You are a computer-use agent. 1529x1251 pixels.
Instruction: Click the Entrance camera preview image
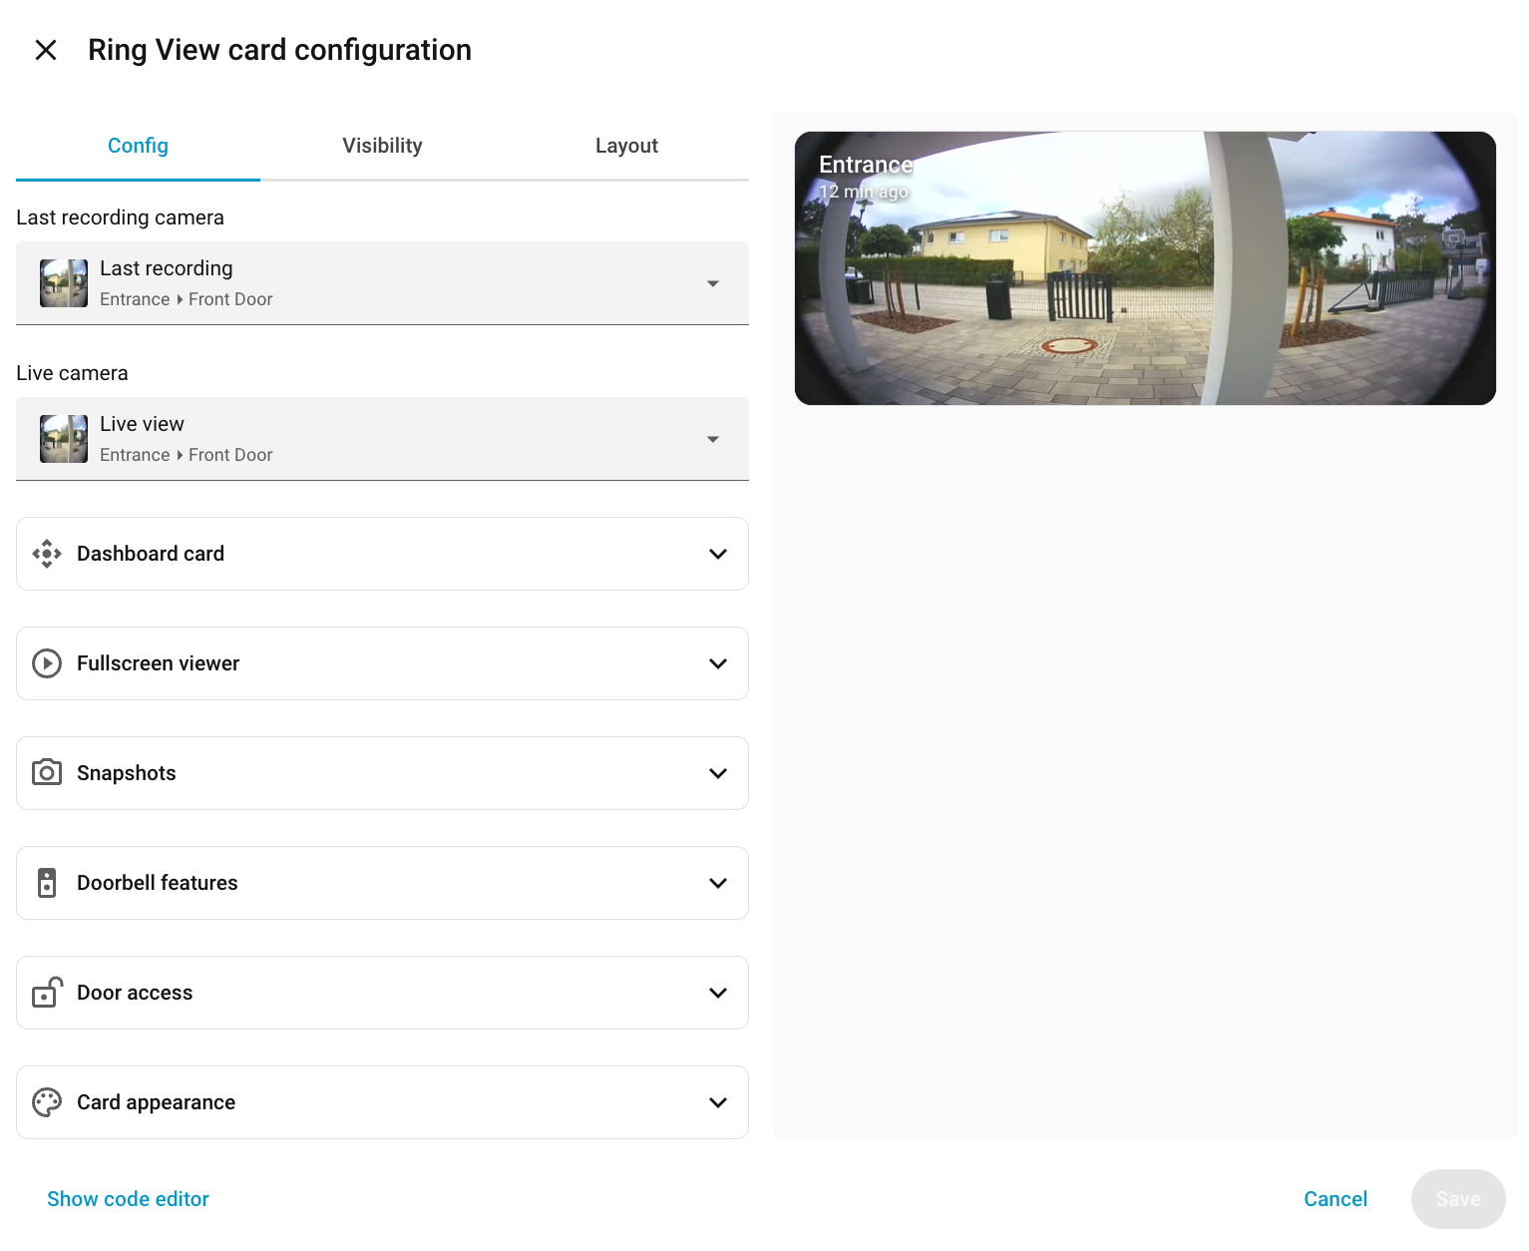pos(1145,268)
